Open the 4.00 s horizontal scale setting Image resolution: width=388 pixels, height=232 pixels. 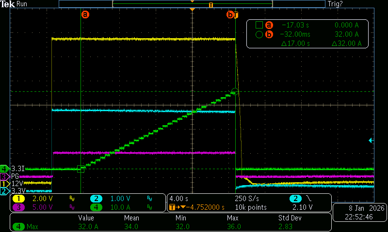pyautogui.click(x=180, y=199)
